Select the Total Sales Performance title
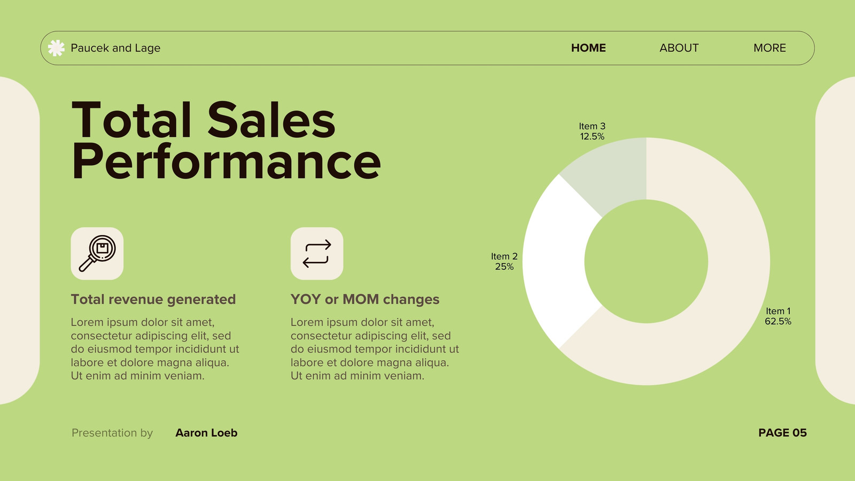 pyautogui.click(x=226, y=141)
